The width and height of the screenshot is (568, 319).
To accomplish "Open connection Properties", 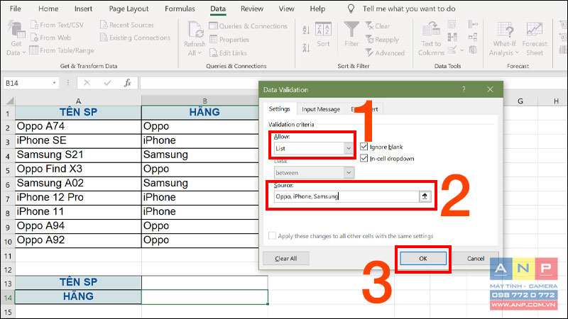I will (x=229, y=40).
